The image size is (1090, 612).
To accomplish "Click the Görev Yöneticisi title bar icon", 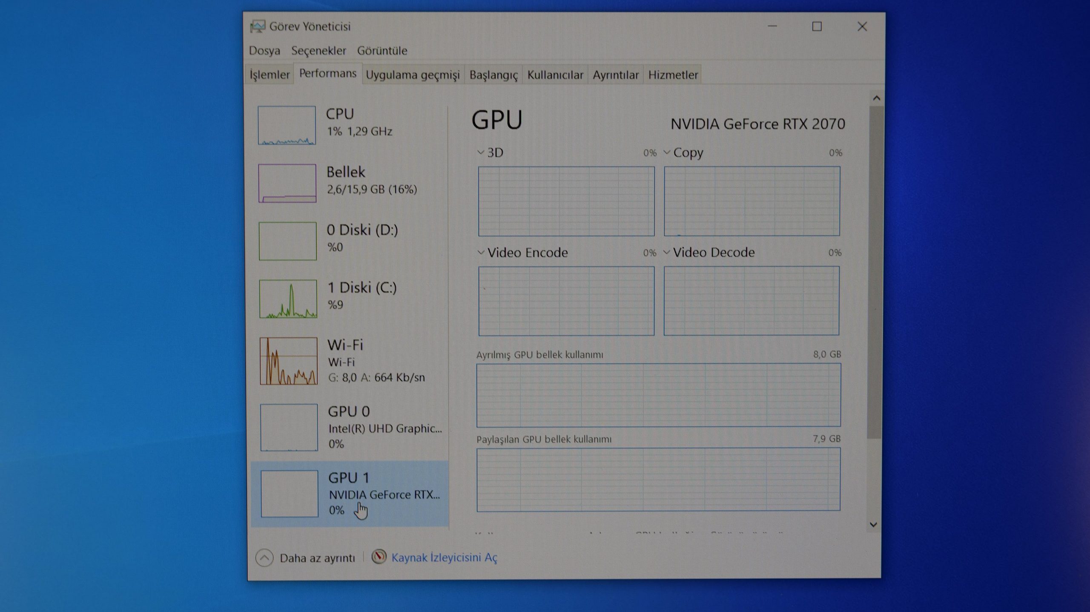I will pos(258,26).
